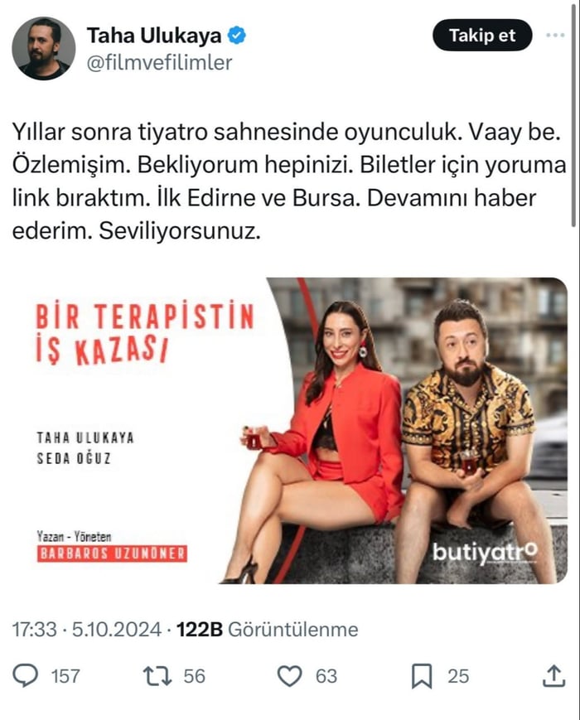This screenshot has height=720, width=580.
Task: Open the Taha Ulukaya display name link
Action: click(154, 36)
